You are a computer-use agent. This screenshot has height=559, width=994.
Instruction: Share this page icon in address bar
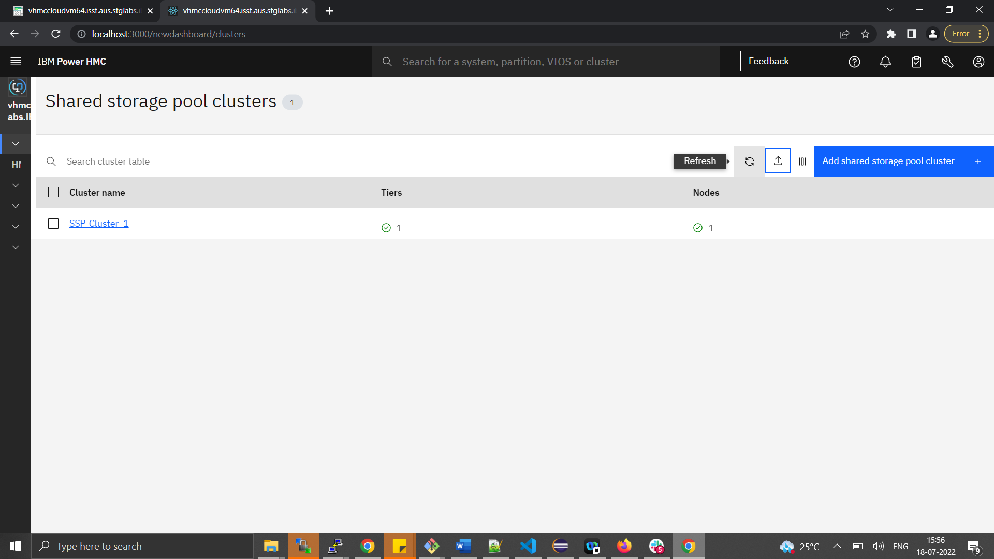tap(844, 34)
